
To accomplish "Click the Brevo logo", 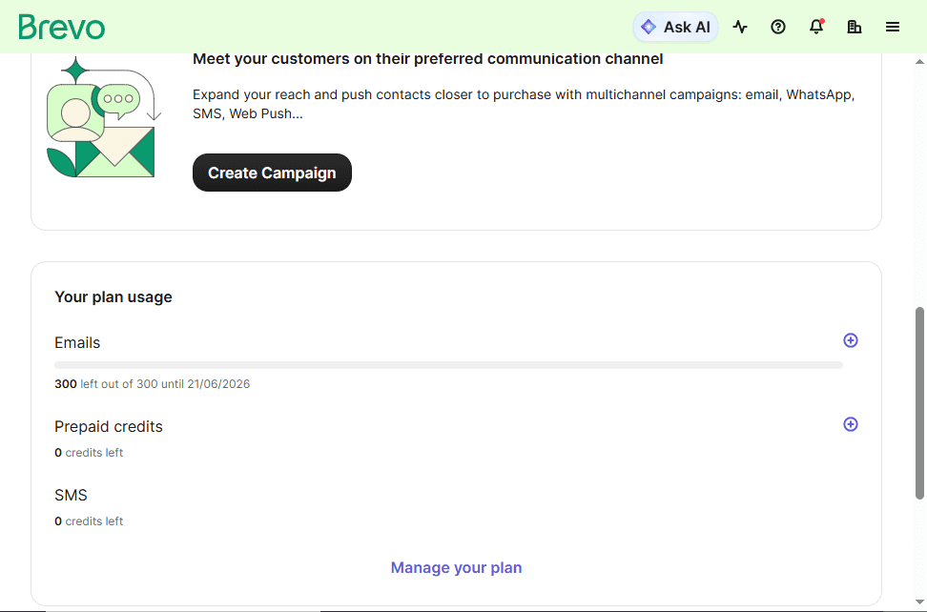I will pyautogui.click(x=61, y=27).
